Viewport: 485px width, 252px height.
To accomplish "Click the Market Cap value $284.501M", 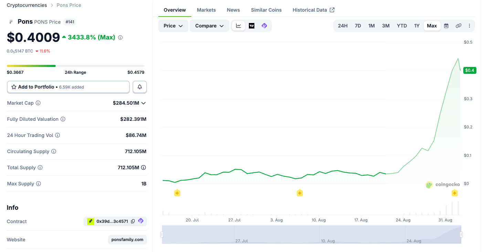I will (x=126, y=103).
